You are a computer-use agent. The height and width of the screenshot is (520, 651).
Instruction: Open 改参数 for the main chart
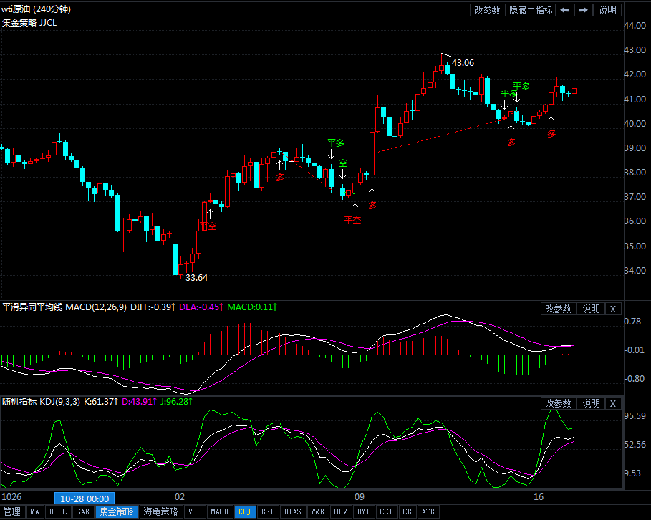[x=487, y=10]
